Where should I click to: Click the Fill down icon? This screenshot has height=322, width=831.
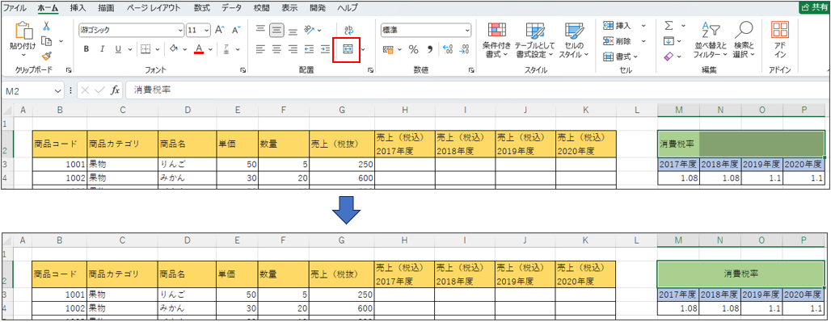pos(669,40)
